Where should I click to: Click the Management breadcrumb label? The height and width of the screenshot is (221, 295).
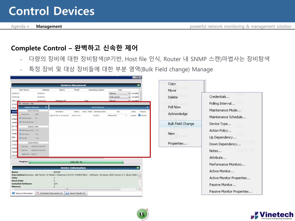pyautogui.click(x=49, y=26)
